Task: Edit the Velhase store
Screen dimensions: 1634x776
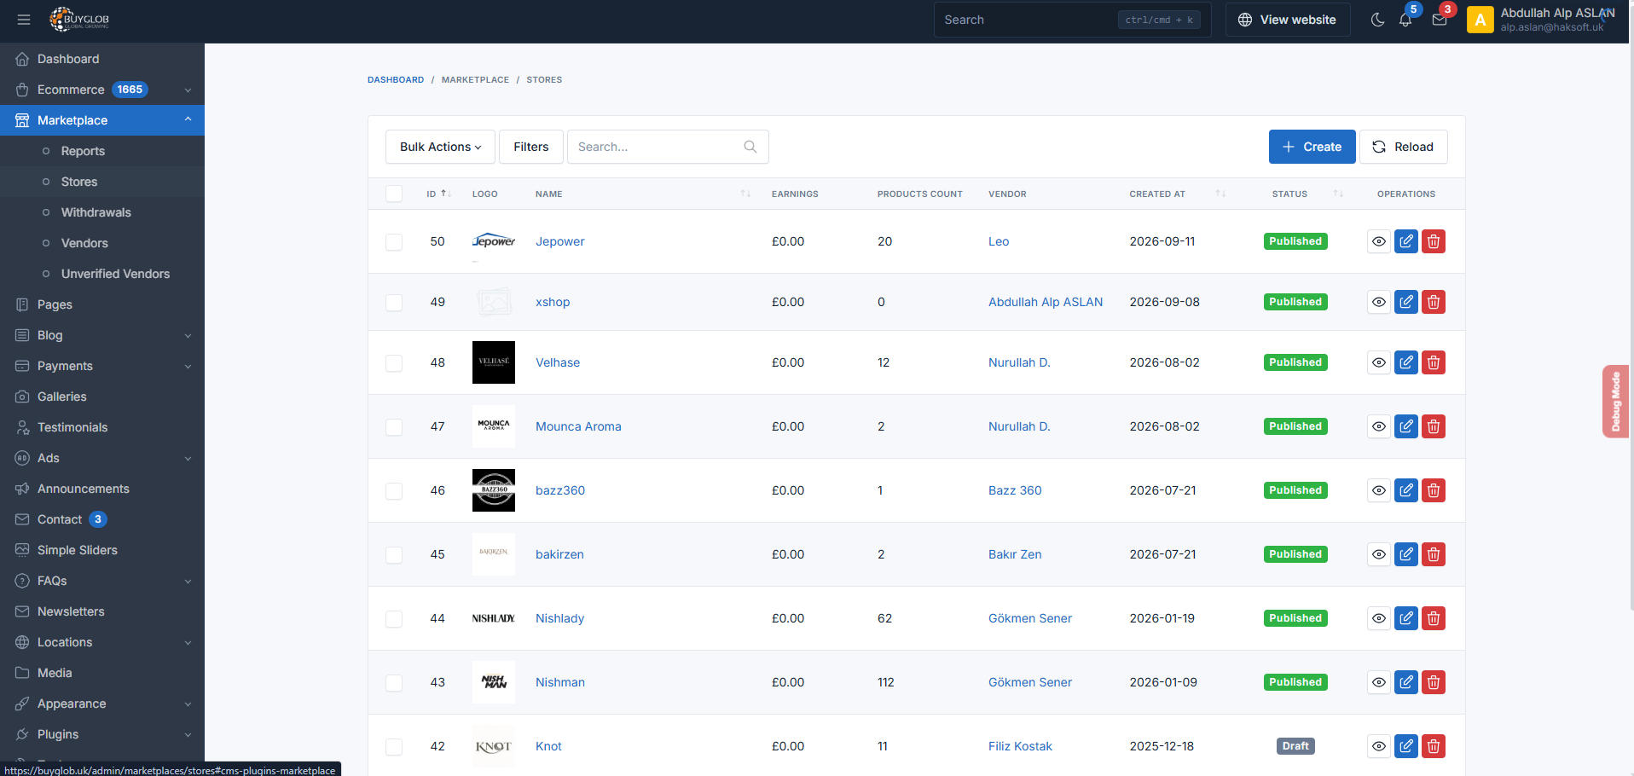Action: 1406,362
